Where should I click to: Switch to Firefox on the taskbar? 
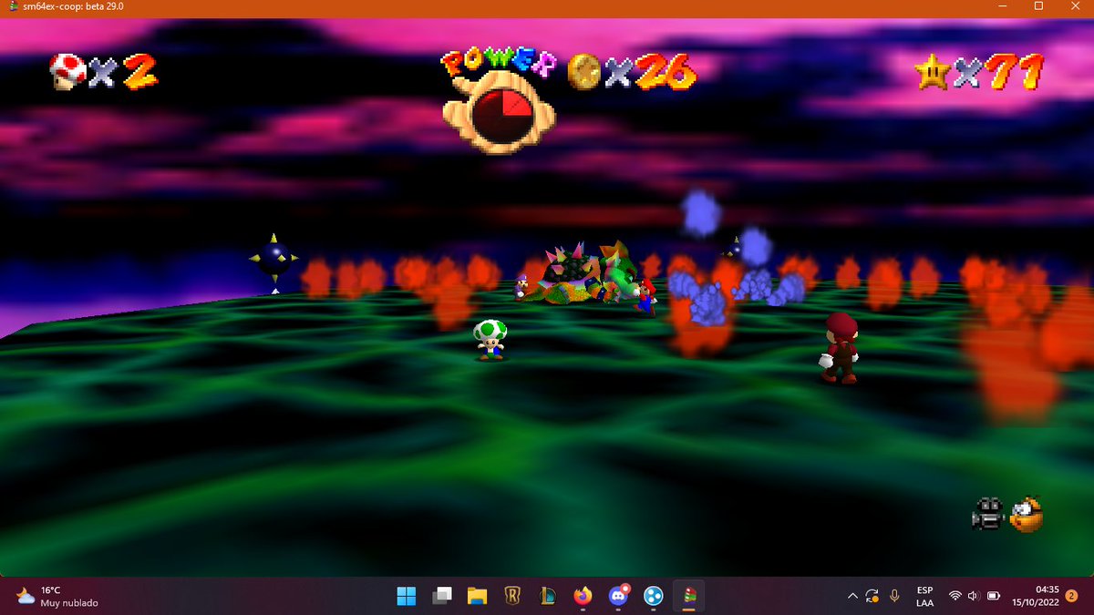(583, 597)
